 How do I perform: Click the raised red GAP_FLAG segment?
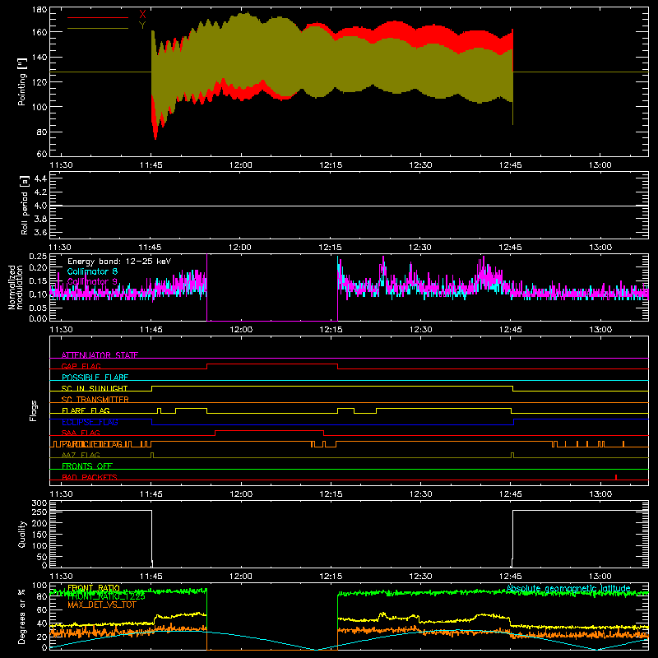[x=272, y=364]
